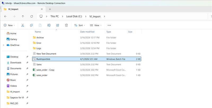Unpin Desktop using its pin icon
This screenshot has height=108, width=212.
point(27,57)
